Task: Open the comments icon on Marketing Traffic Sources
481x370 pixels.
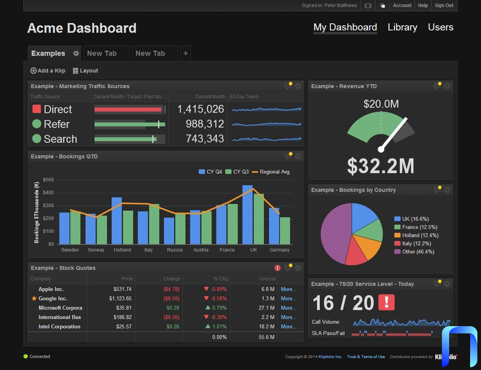Action: click(288, 86)
